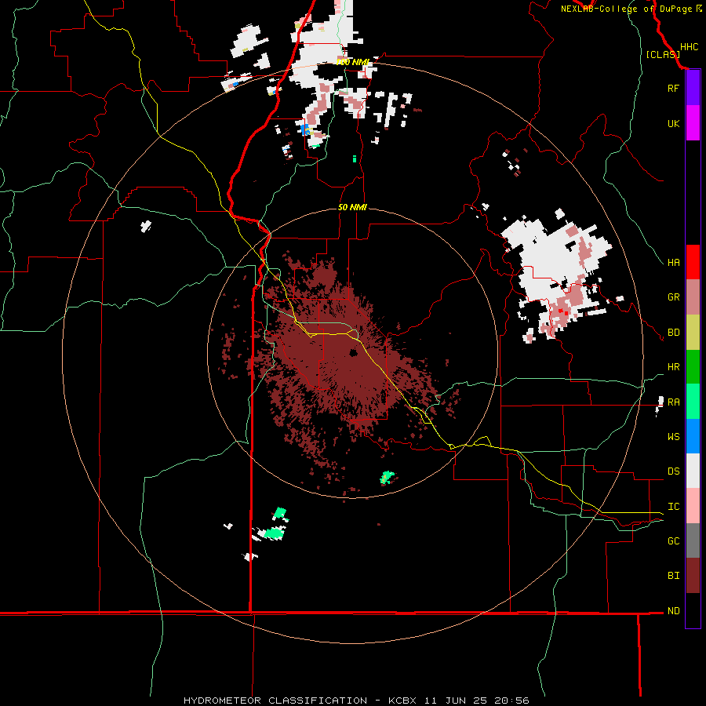706x706 pixels.
Task: Click the BD legend label
Action: pos(673,333)
